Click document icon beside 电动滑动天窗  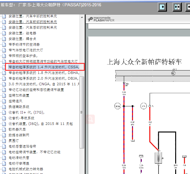tap(4, 158)
